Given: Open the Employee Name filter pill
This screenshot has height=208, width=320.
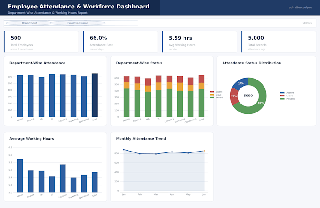Looking at the screenshot, I should (x=78, y=23).
